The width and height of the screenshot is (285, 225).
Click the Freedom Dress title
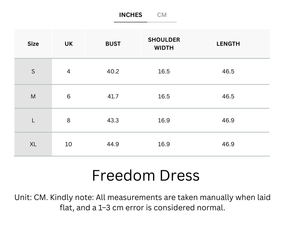click(x=146, y=176)
